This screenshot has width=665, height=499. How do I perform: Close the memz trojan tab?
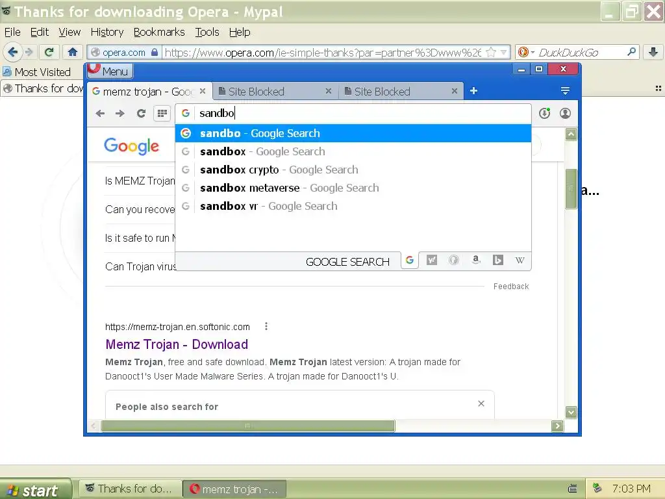[x=203, y=91]
